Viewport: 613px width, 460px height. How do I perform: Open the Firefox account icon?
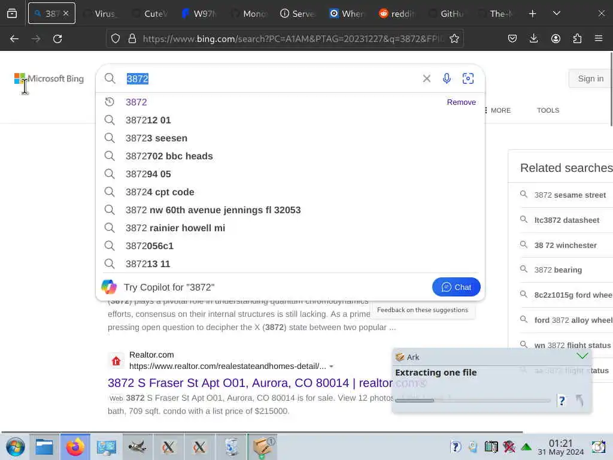point(556,38)
